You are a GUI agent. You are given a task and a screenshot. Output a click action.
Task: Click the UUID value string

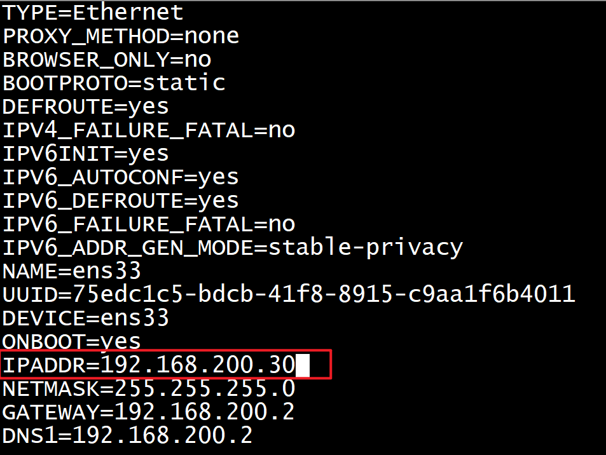click(324, 294)
